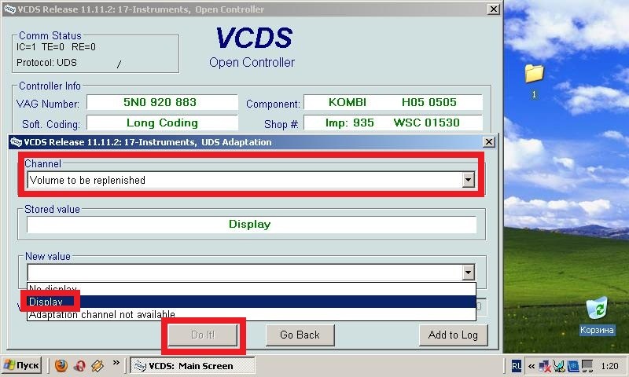629x377 pixels.
Task: Expand the quick launch overflow chevron
Action: tap(116, 363)
